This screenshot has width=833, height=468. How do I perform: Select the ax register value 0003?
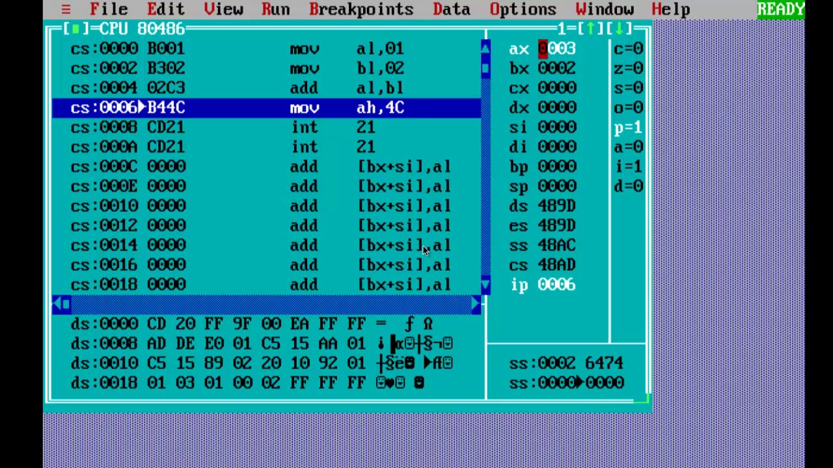tap(556, 49)
